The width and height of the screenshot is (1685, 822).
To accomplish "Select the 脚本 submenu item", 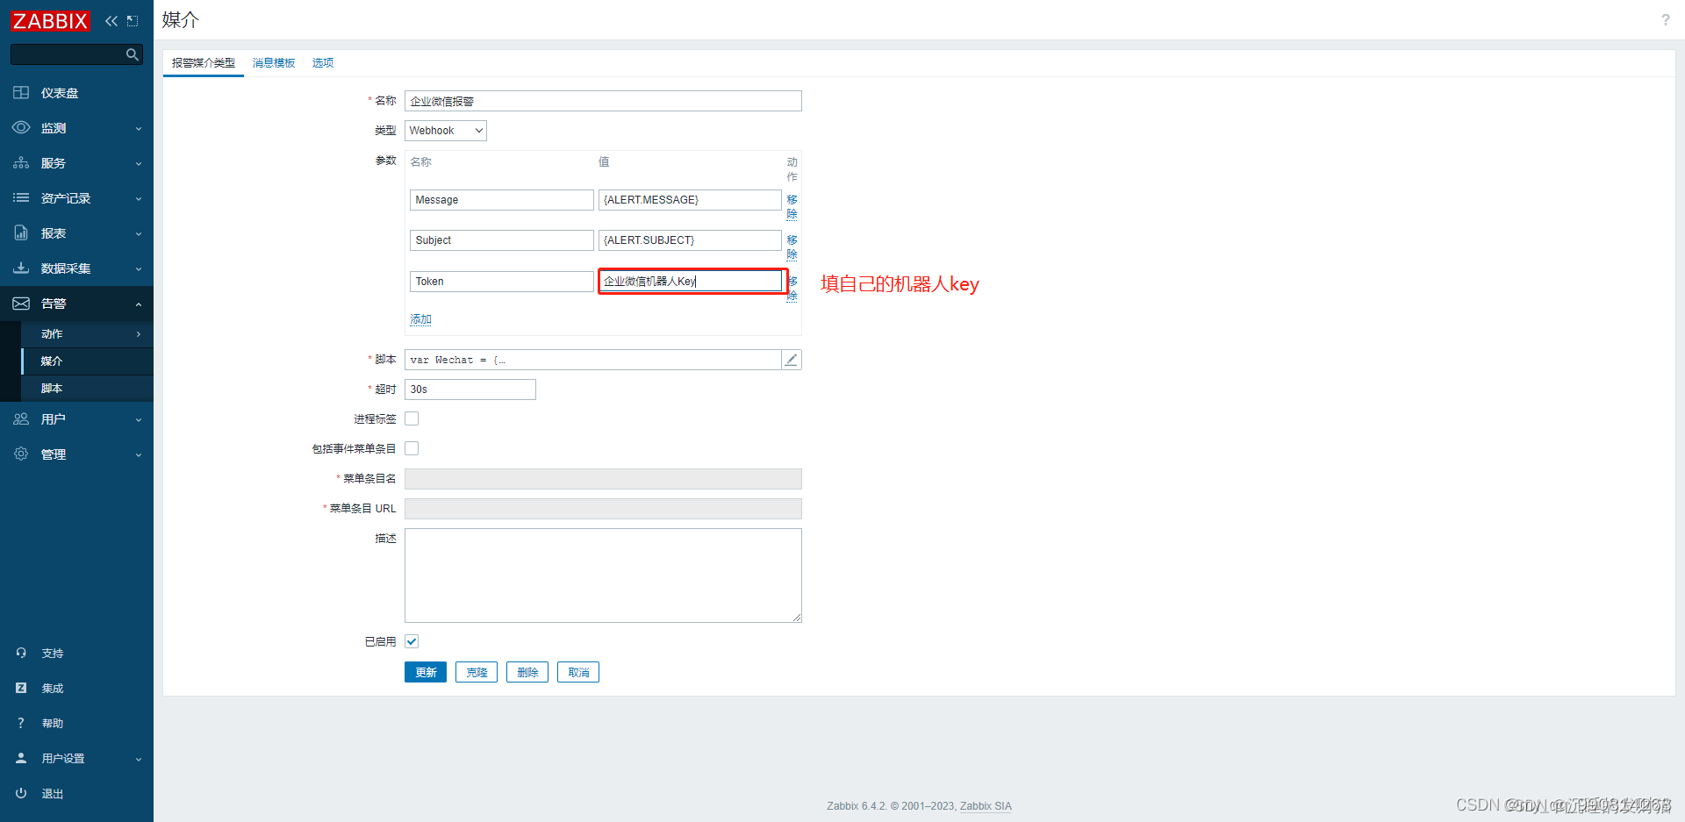I will (x=87, y=389).
